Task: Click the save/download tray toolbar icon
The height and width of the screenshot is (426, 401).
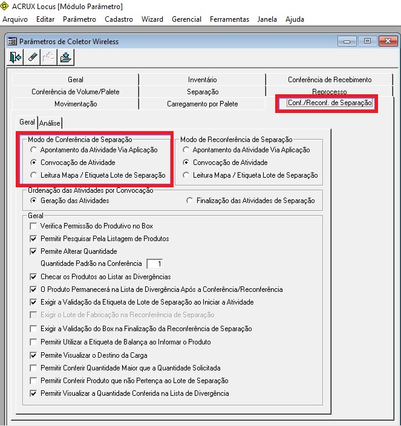Action: pos(65,57)
